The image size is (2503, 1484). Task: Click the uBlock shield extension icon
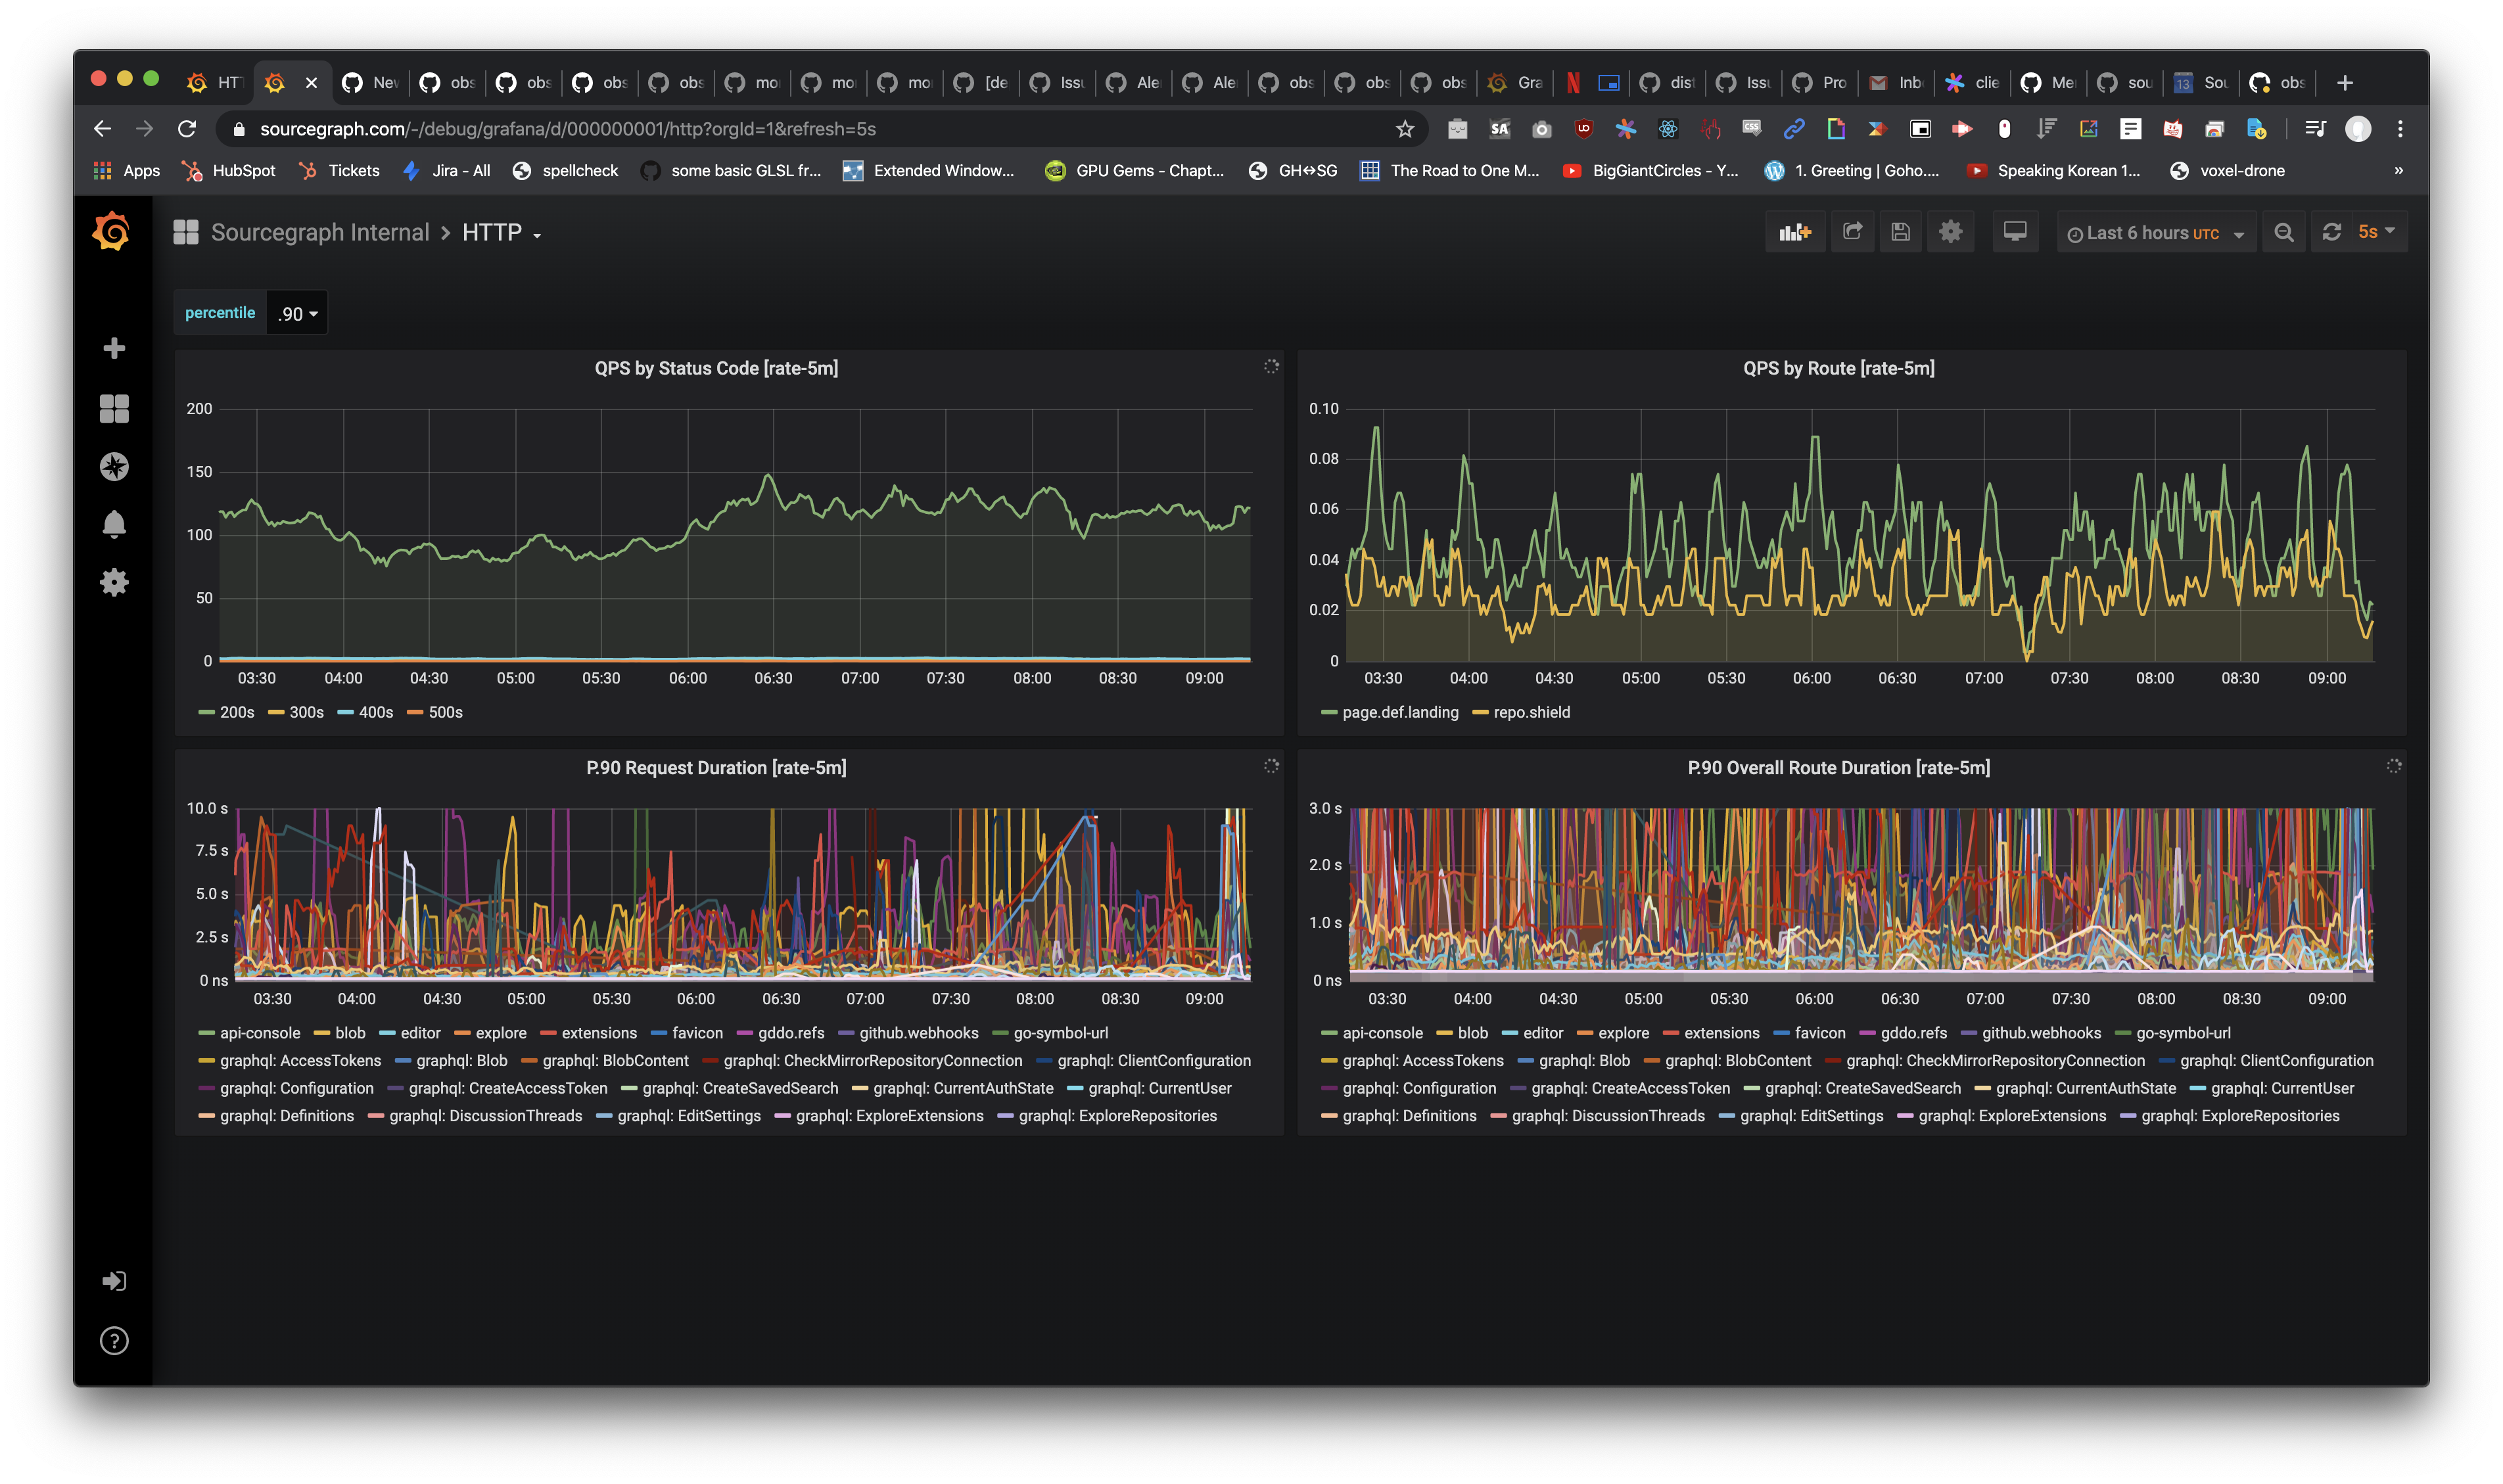tap(1583, 129)
